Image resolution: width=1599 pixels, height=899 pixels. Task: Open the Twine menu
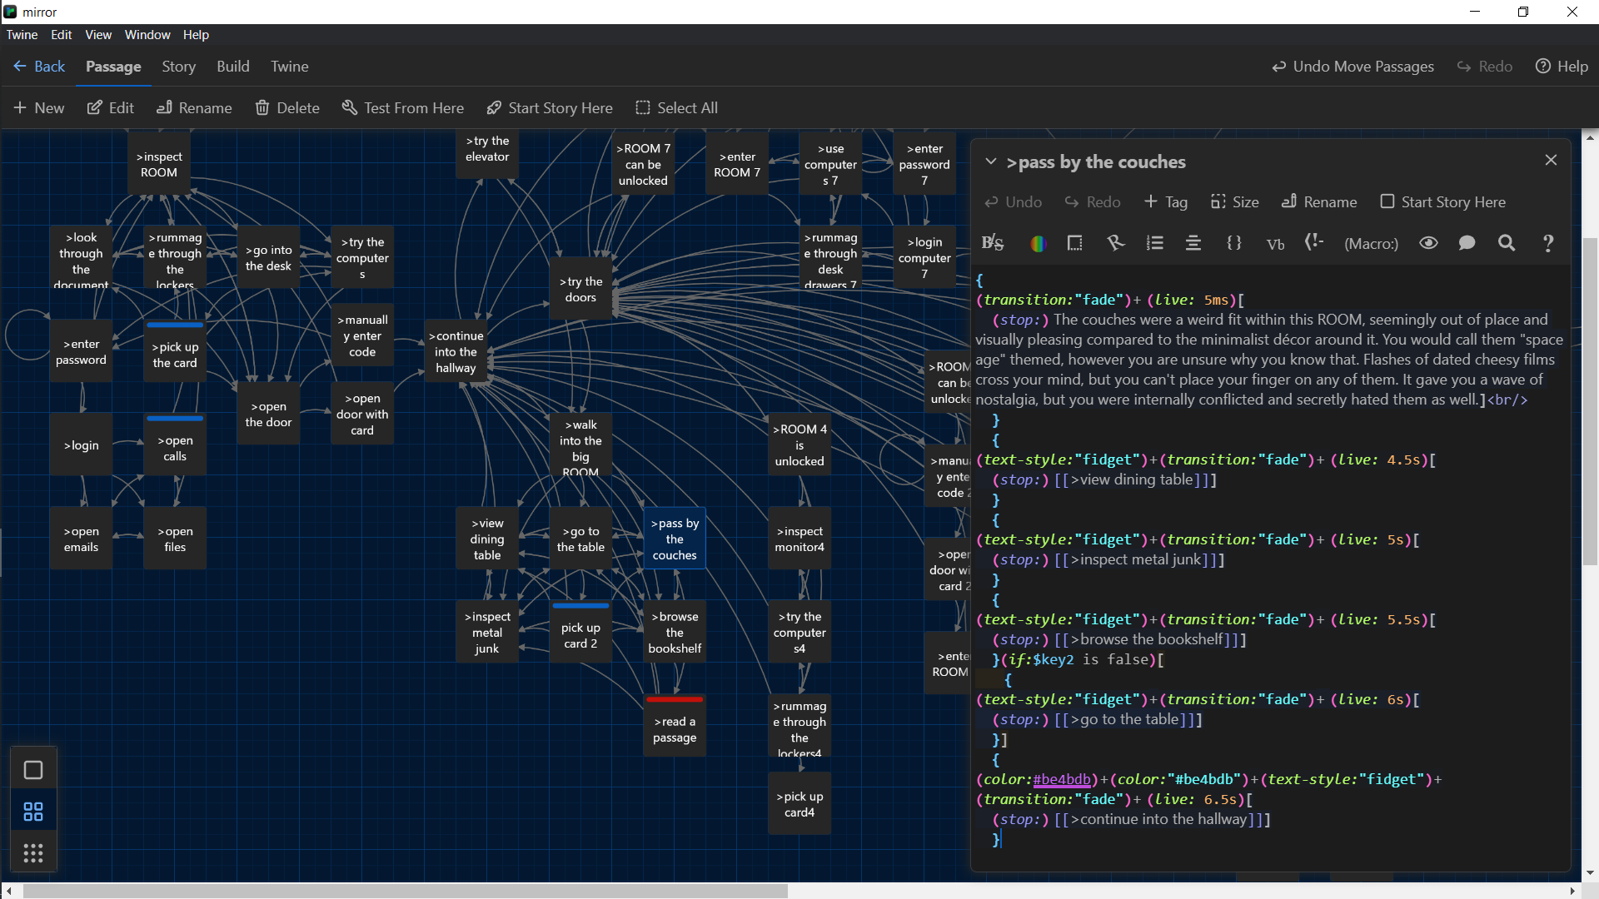21,34
